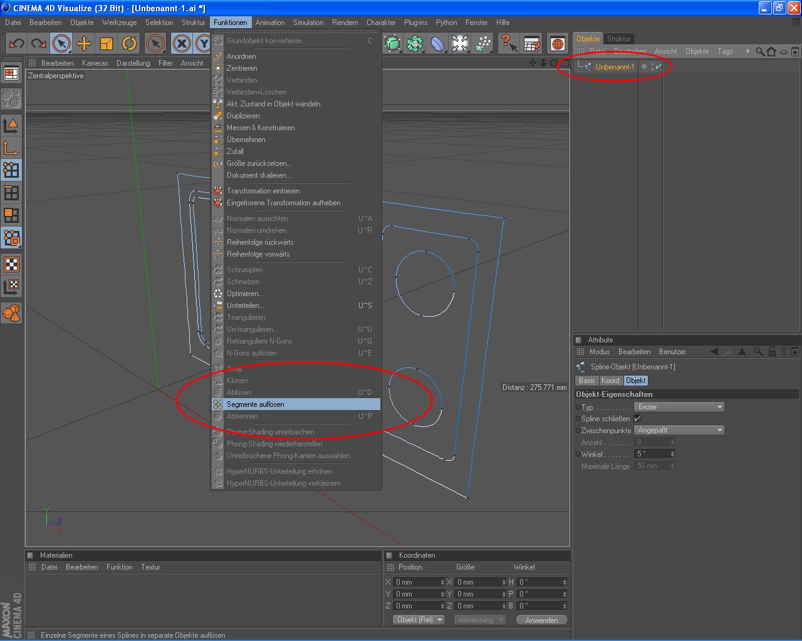Click the back arrow in Attribute manager

(714, 352)
